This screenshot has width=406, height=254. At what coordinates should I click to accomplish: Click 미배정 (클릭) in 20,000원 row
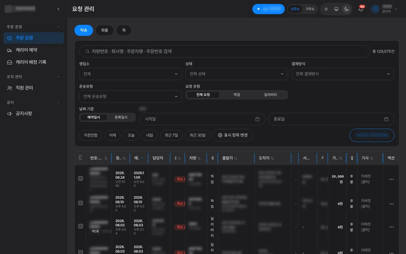[x=366, y=179]
